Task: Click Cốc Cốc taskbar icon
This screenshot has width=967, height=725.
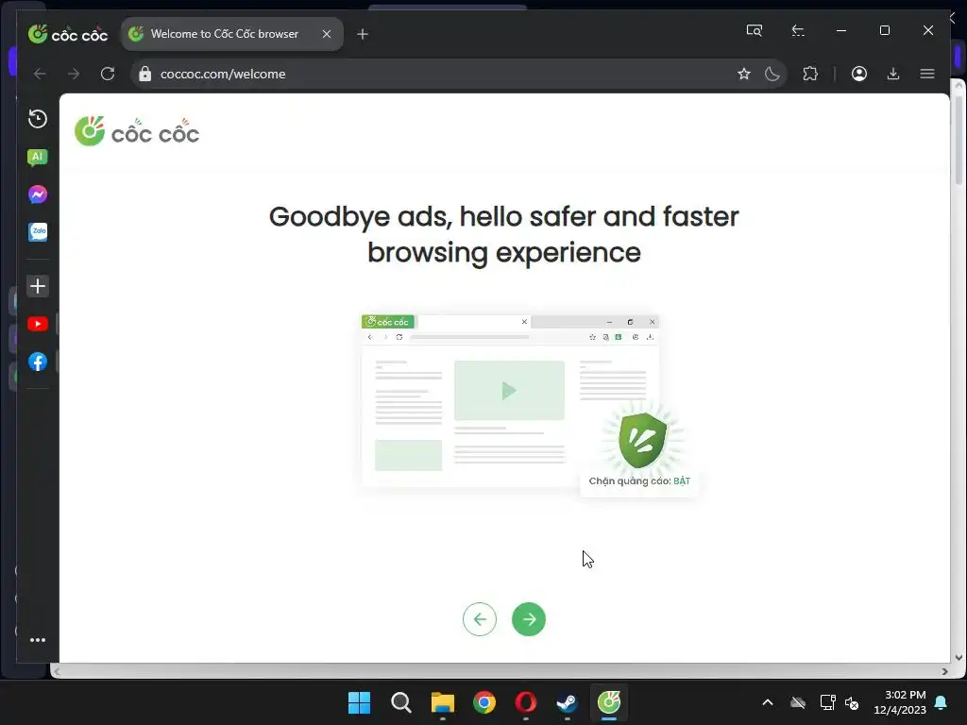Action: (609, 702)
